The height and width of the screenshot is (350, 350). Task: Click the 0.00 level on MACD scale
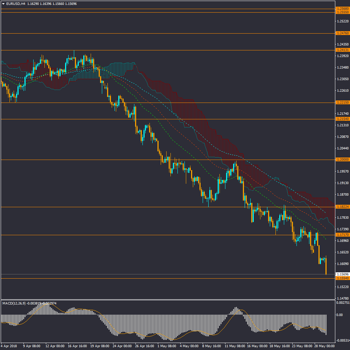tap(339, 315)
